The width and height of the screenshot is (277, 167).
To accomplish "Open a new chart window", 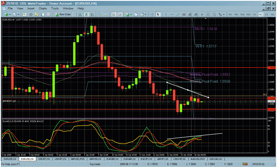I will 6,15.
